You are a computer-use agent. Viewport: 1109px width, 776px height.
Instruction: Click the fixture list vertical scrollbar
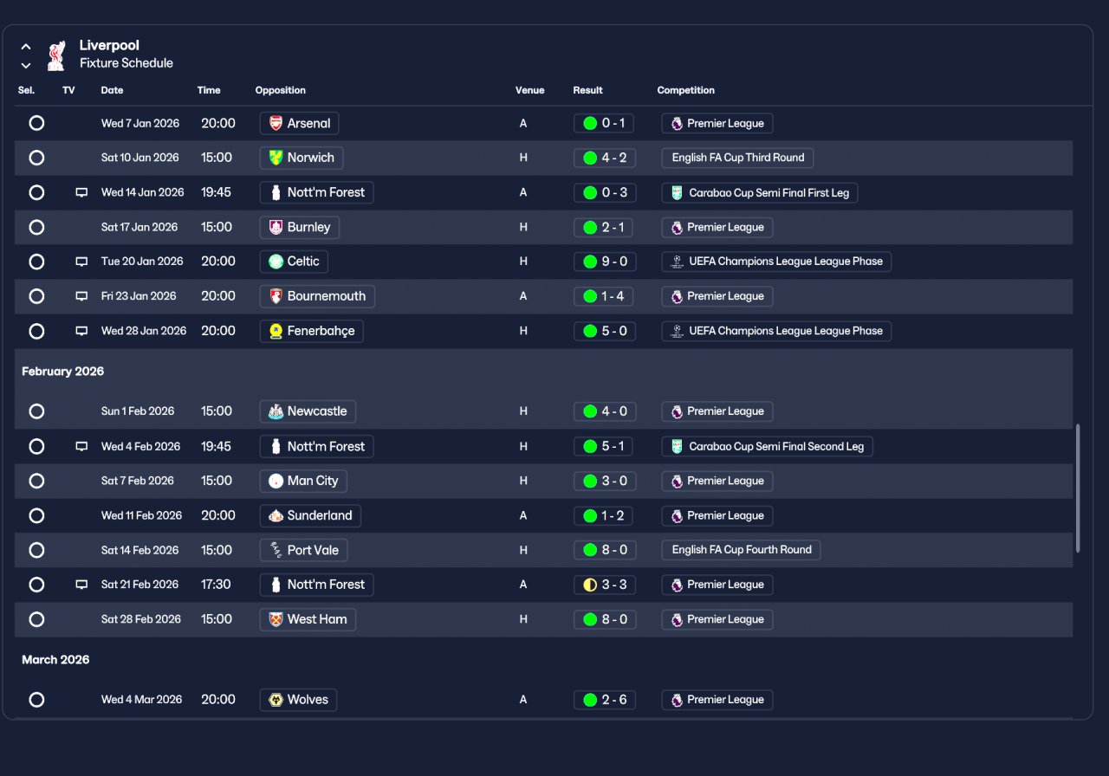1078,488
